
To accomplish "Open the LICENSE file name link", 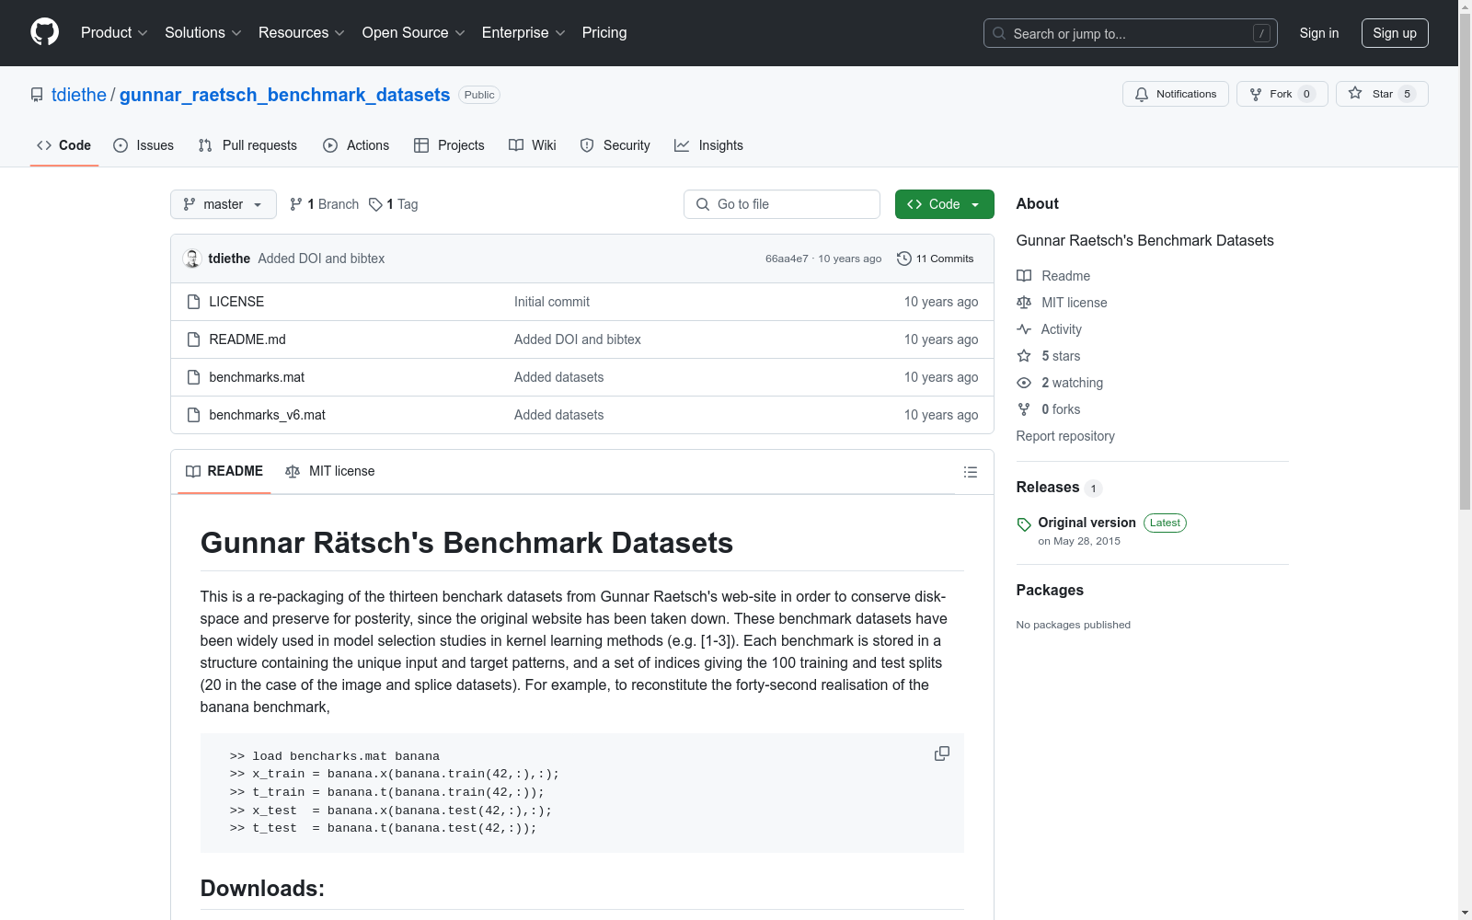I will point(236,302).
